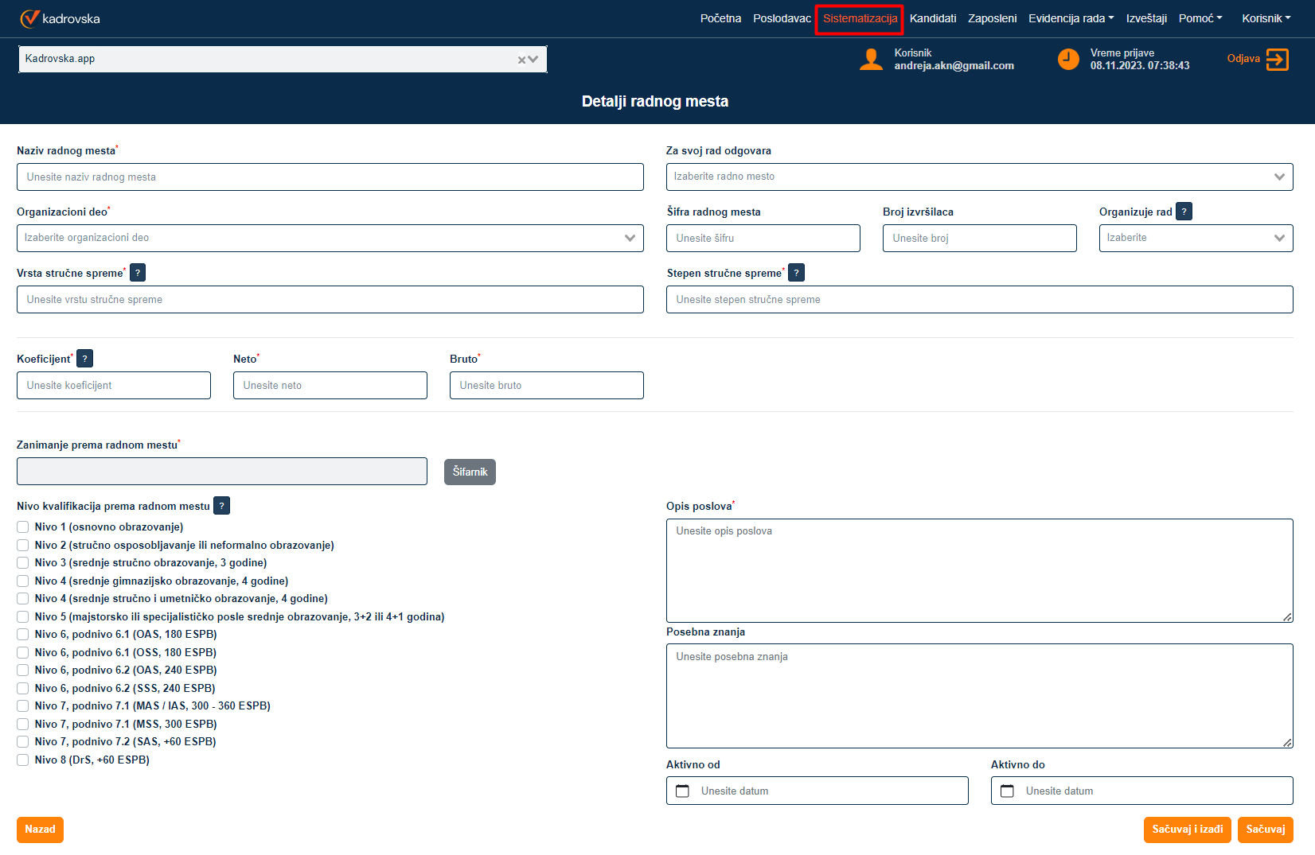Open the Za svoj rad odgovara dropdown
The height and width of the screenshot is (855, 1315).
[x=1278, y=177]
